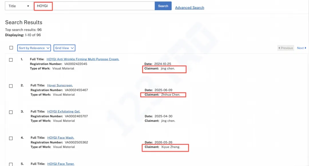Open the Sort by Relevance dropdown
This screenshot has height=166, width=309.
tap(34, 48)
